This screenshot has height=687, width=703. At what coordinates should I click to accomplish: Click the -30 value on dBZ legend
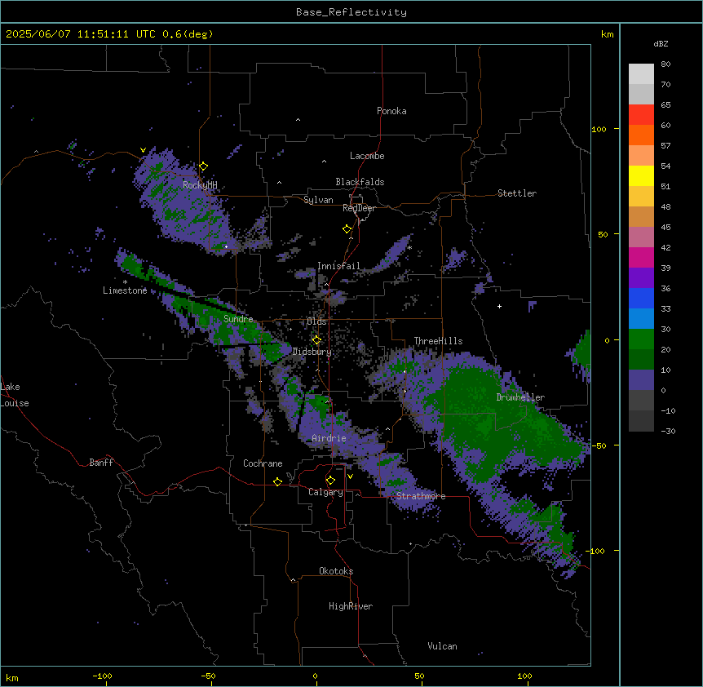(x=668, y=431)
